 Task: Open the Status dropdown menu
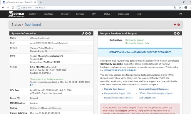pyautogui.click(x=108, y=14)
